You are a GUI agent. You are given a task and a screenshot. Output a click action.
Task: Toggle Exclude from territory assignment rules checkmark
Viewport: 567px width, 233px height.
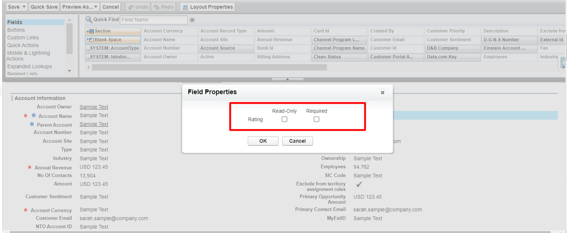click(x=359, y=185)
